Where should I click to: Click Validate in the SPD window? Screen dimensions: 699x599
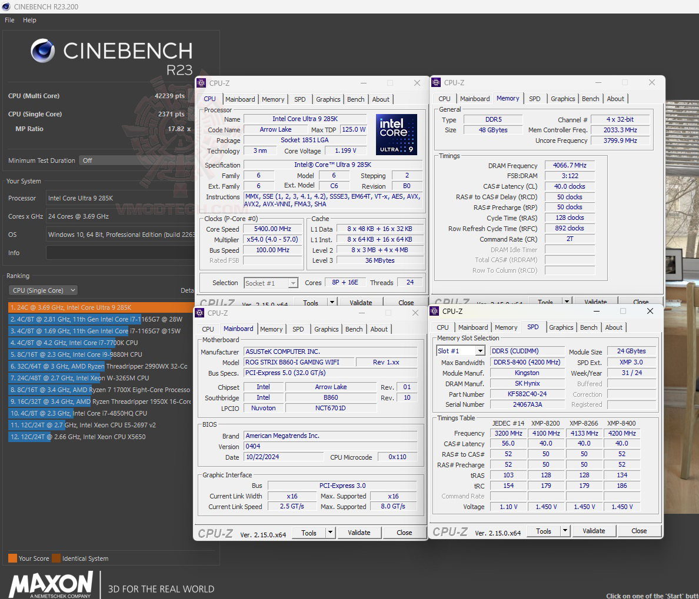[x=594, y=531]
